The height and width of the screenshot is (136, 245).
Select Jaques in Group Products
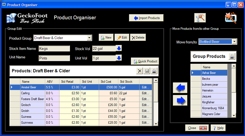[214, 96]
